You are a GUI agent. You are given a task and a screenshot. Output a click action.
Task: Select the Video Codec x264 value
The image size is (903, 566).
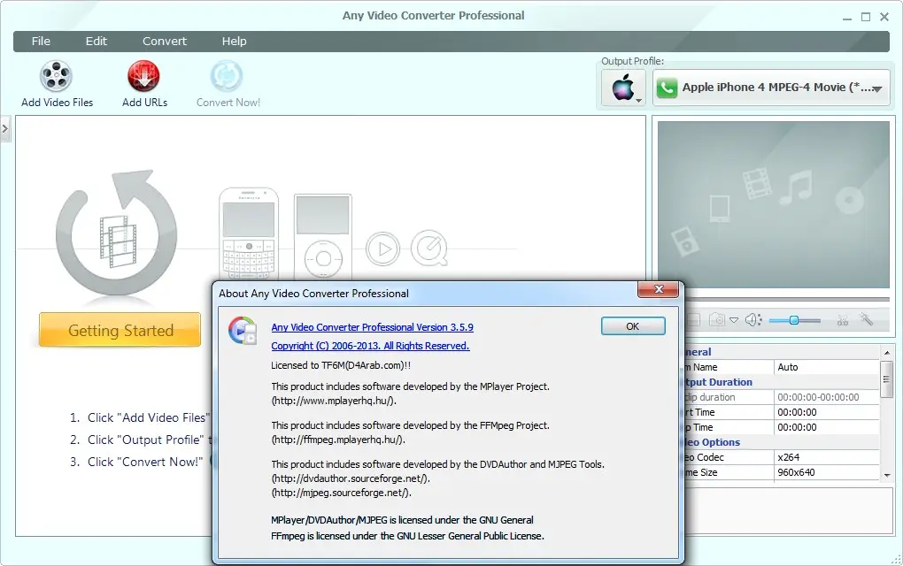pyautogui.click(x=826, y=457)
